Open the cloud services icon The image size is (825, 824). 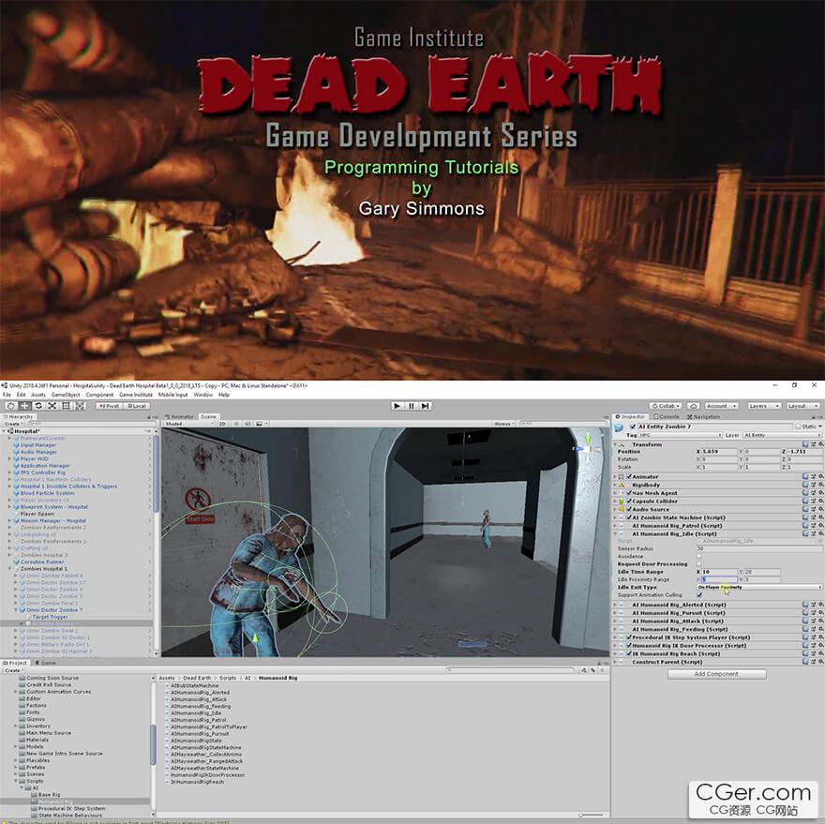pos(694,406)
